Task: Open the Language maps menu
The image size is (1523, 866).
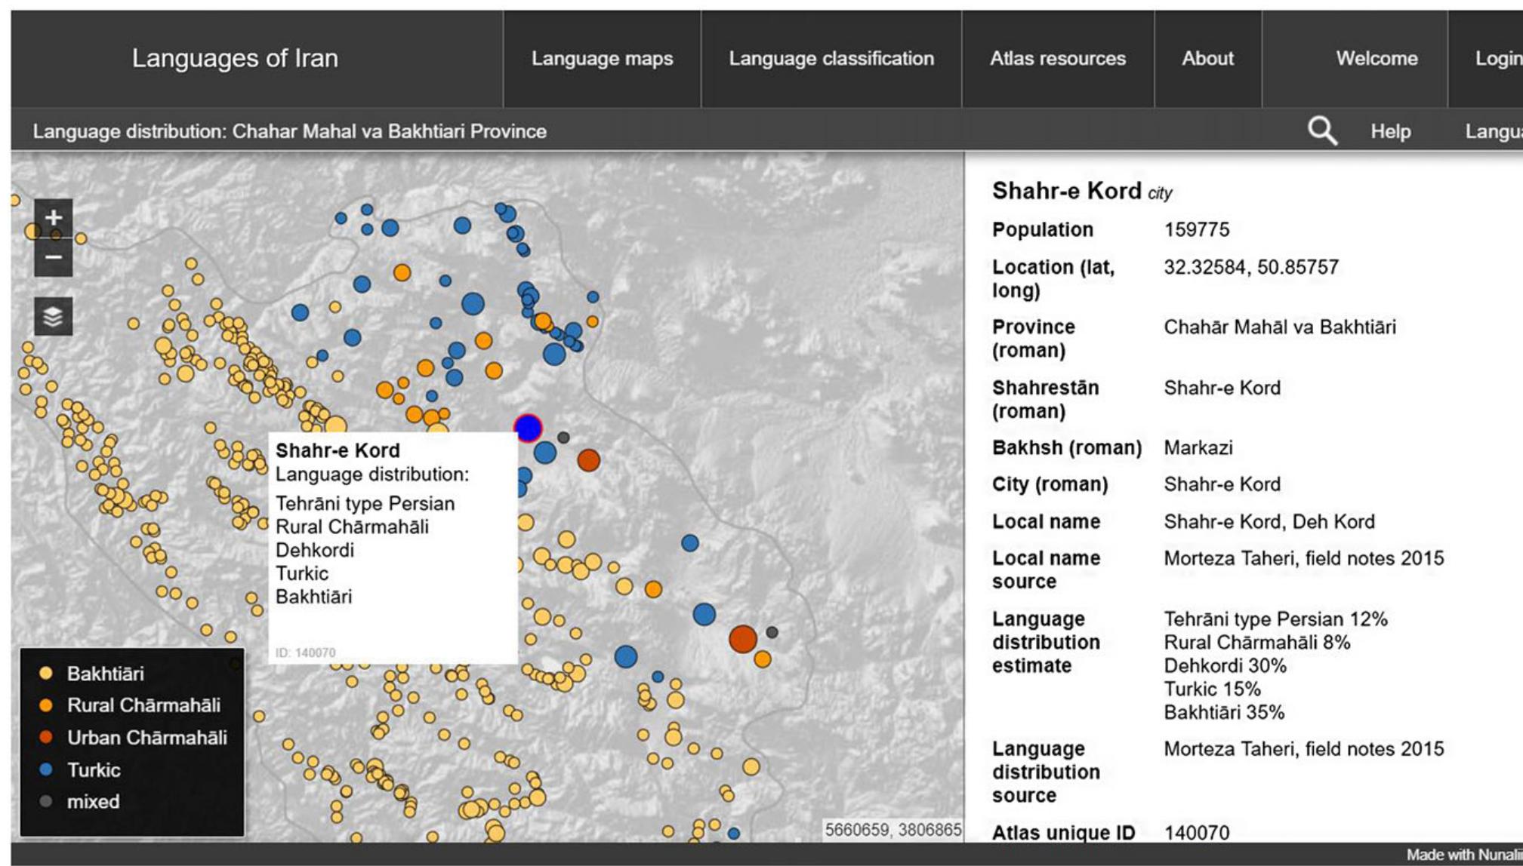Action: [x=602, y=58]
